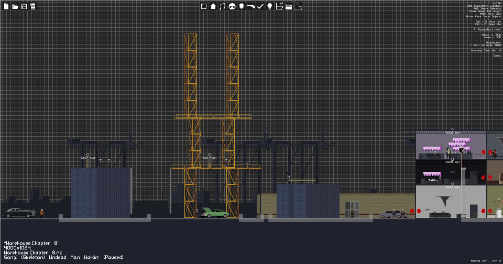Screen dimensions: 503x264
Task: Select the shield tool icon
Action: [x=242, y=6]
